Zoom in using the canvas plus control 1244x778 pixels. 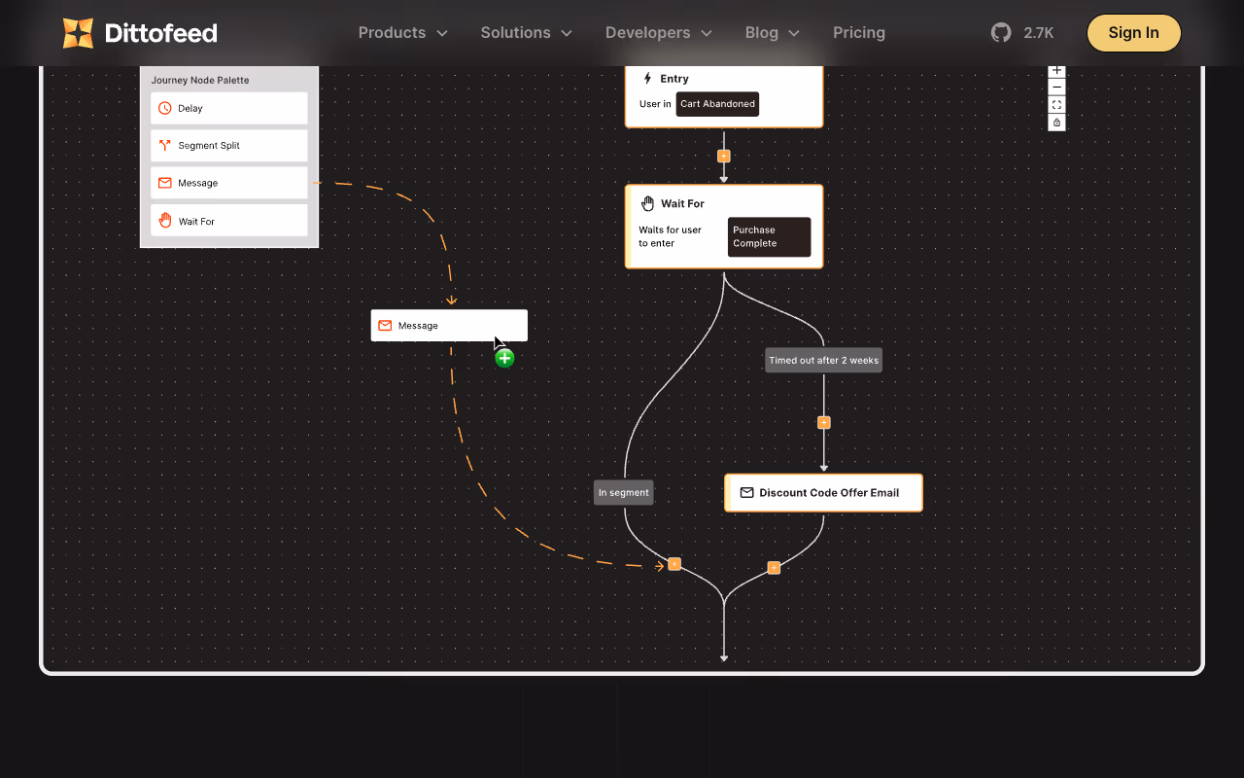(x=1056, y=71)
